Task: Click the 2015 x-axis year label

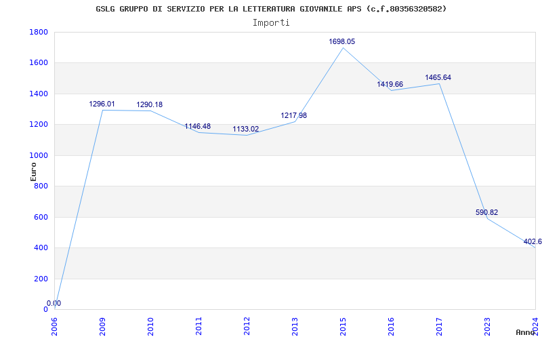Action: (x=343, y=327)
